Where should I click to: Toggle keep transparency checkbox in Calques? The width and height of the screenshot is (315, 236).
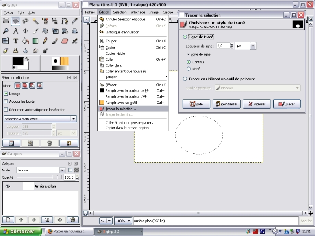[70, 170]
